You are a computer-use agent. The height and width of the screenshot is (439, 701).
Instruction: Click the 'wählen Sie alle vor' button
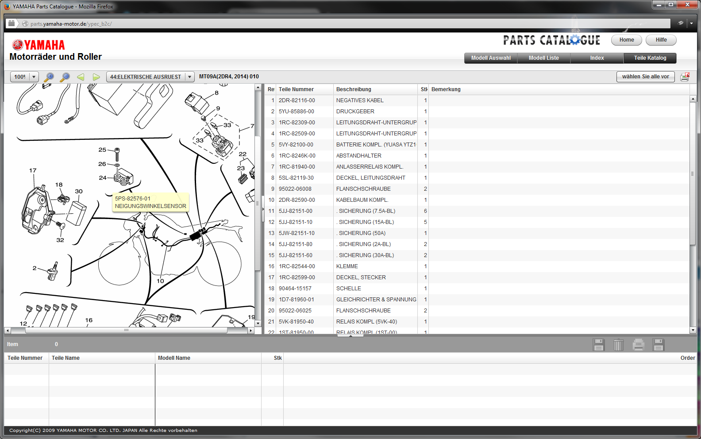click(x=645, y=77)
